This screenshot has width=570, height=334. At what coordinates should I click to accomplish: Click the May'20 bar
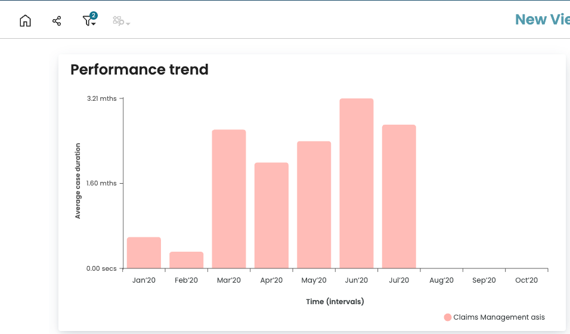click(314, 205)
